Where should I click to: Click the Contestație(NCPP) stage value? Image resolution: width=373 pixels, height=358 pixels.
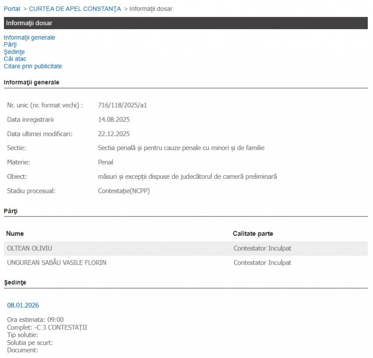[x=123, y=191]
